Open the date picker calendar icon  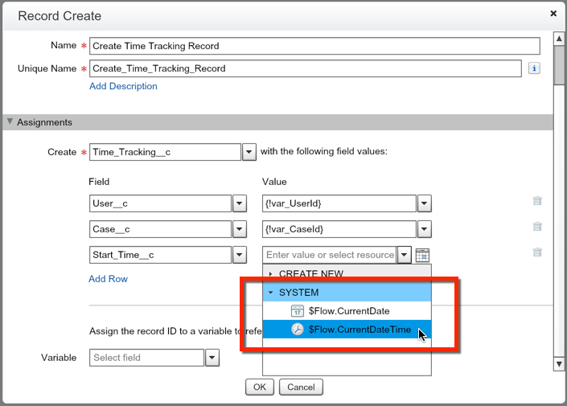pyautogui.click(x=422, y=255)
